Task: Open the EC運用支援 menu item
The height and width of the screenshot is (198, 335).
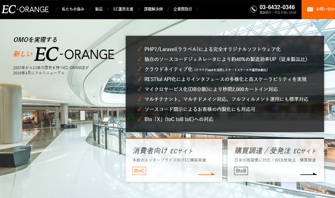Action: tap(123, 9)
